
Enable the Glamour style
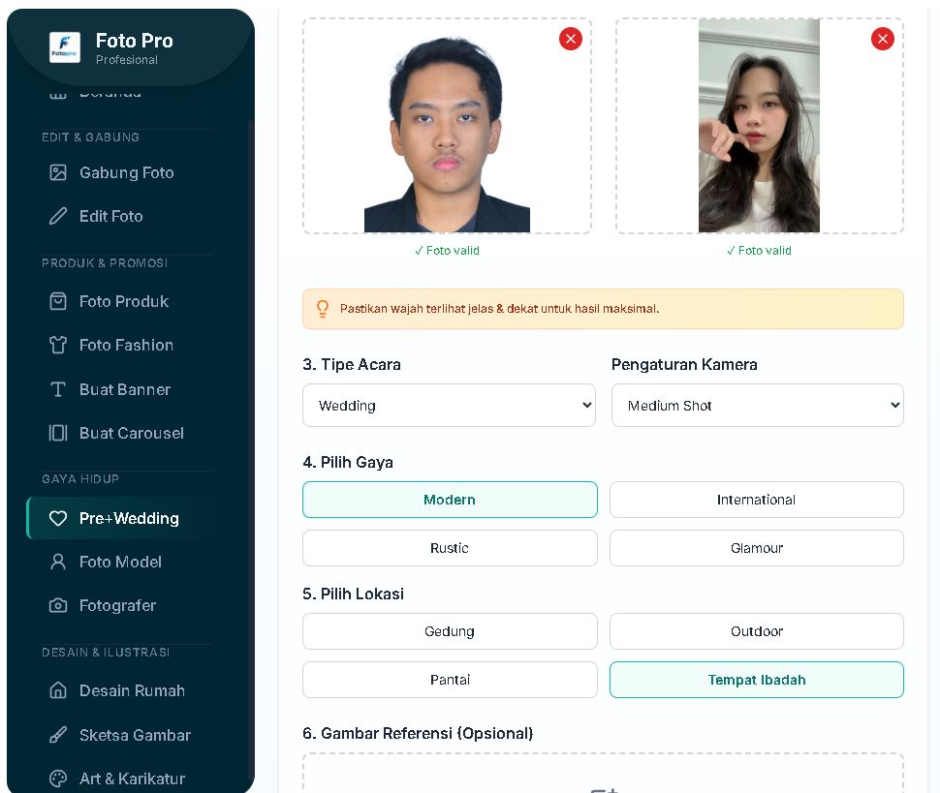coord(756,548)
